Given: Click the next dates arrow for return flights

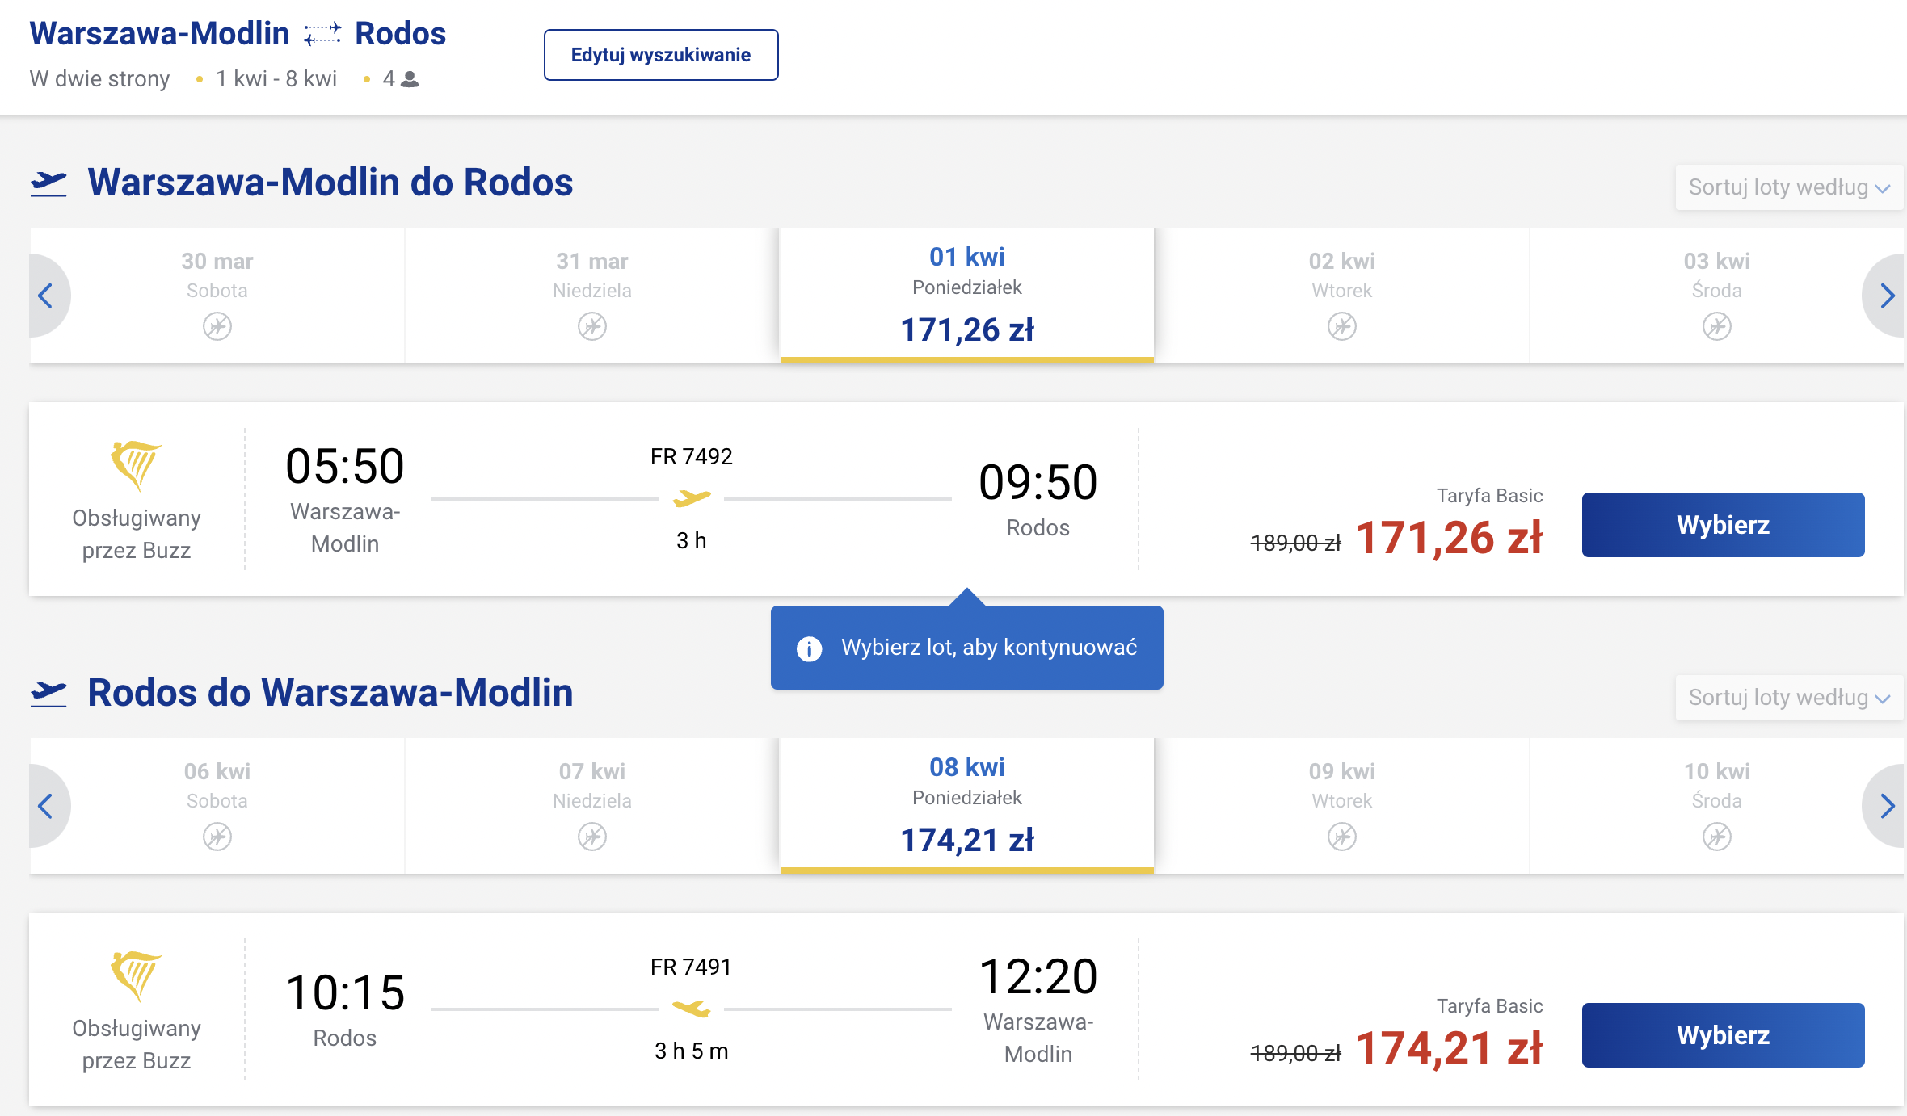Looking at the screenshot, I should (x=1886, y=806).
